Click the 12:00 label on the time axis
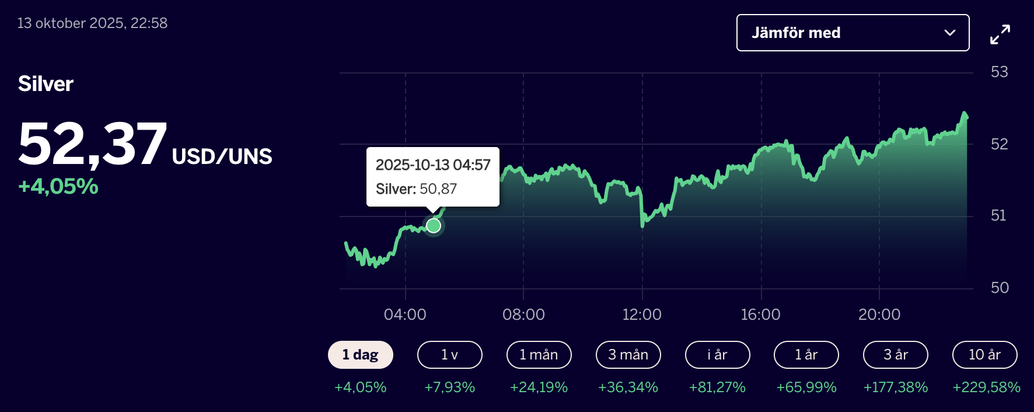The width and height of the screenshot is (1034, 412). point(642,315)
